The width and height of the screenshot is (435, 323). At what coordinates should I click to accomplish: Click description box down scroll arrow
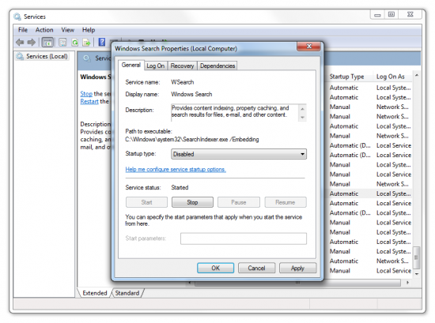[302, 118]
